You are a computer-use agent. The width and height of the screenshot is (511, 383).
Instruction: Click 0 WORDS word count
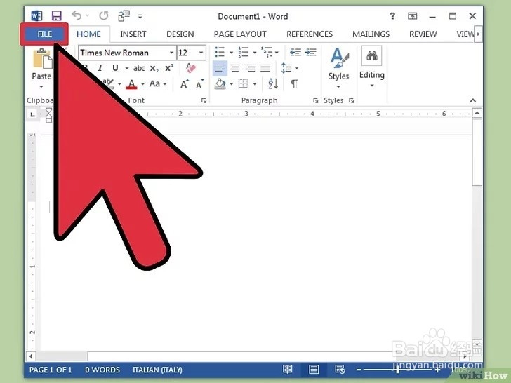tap(102, 370)
